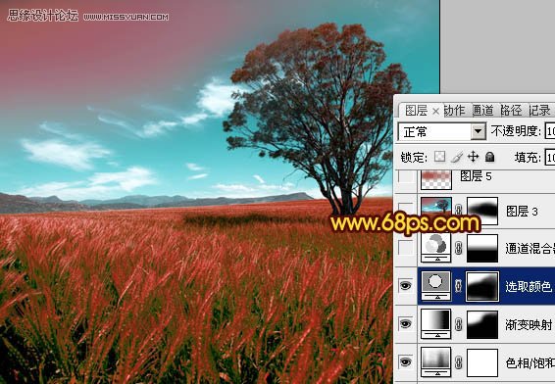Select the 图层 3 layer mask thumbnail
This screenshot has height=384, width=555.
click(x=482, y=211)
